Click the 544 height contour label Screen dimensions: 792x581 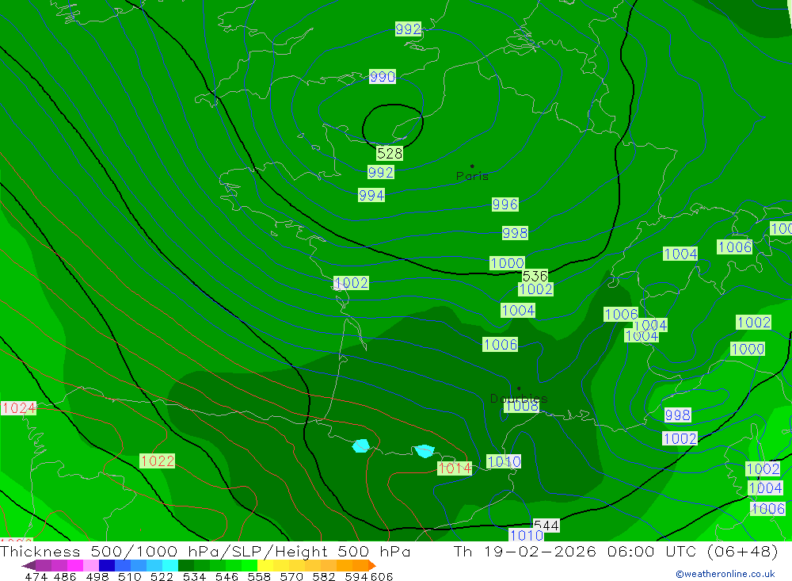pyautogui.click(x=546, y=526)
